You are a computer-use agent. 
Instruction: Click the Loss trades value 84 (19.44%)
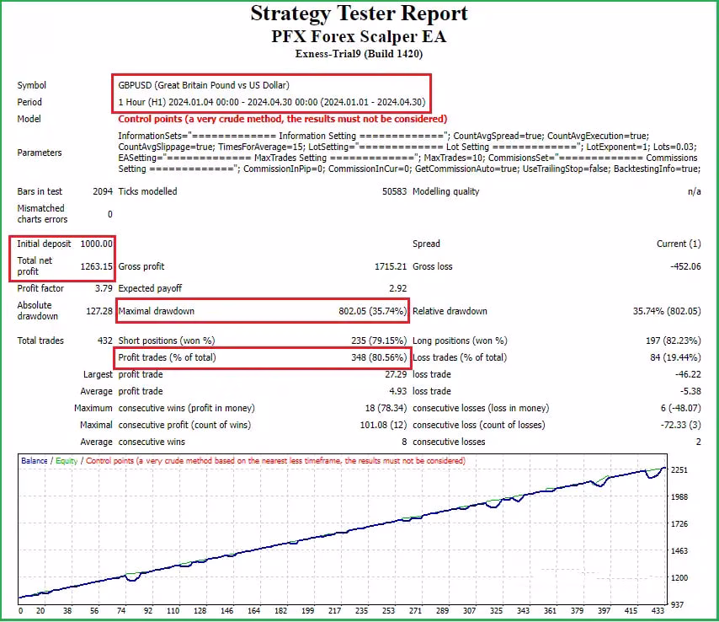click(675, 357)
